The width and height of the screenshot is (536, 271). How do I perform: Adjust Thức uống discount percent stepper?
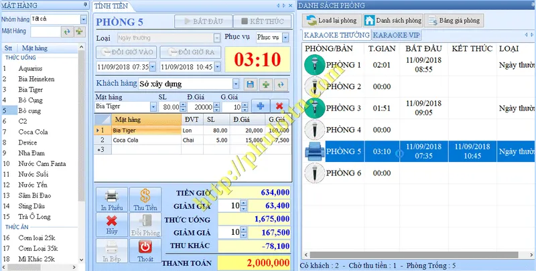click(243, 233)
